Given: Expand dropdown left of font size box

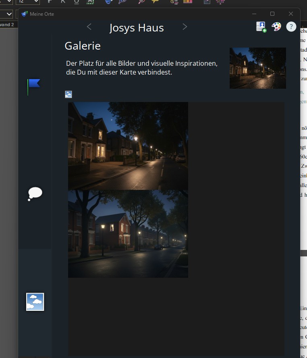Looking at the screenshot, I should pos(6,2).
